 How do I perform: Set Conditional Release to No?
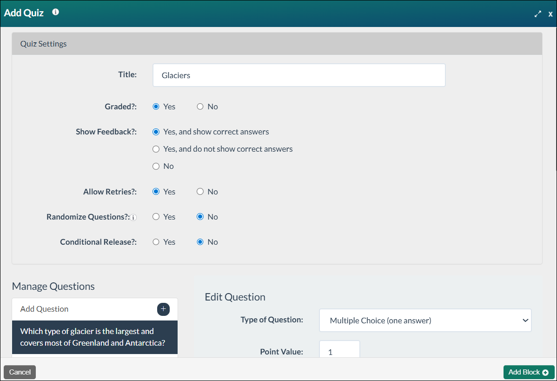tap(200, 241)
